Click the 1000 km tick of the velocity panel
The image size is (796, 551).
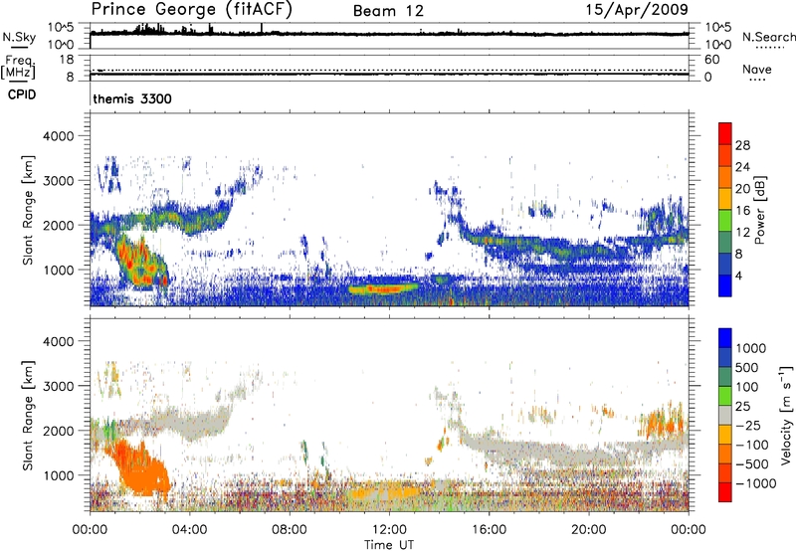58,475
